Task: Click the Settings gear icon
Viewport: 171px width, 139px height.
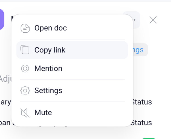Action: pos(25,91)
